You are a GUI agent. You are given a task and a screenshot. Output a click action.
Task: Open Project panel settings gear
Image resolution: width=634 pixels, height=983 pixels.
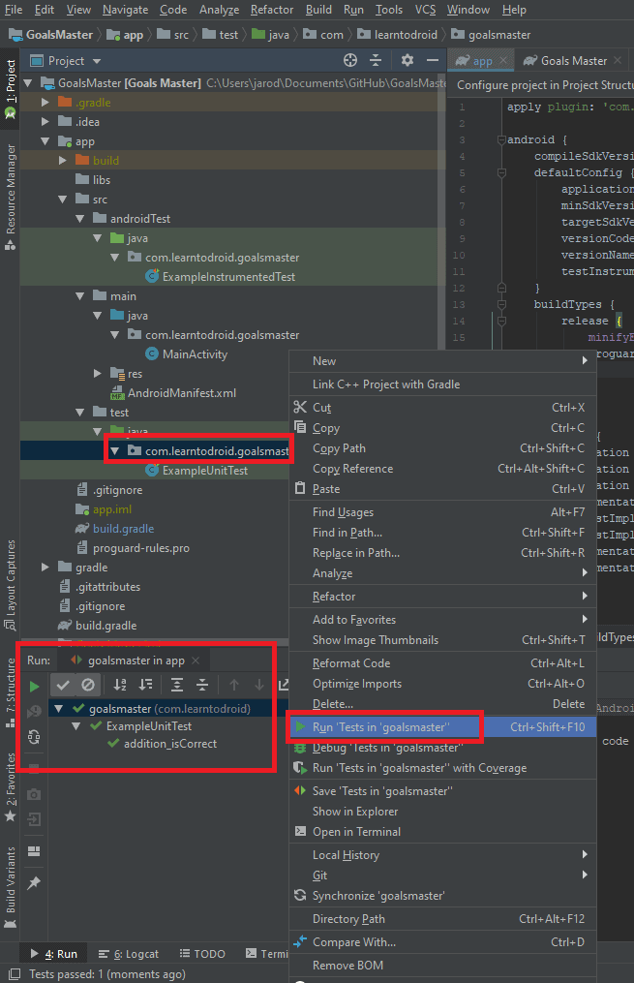[408, 60]
